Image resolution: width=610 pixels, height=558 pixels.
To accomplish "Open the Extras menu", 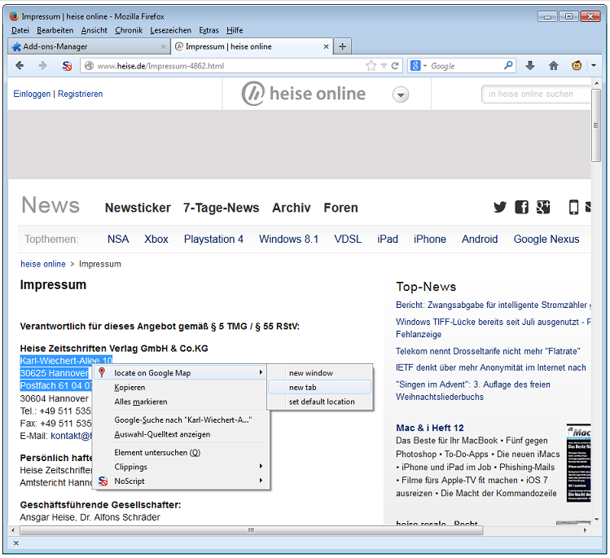I will click(x=209, y=30).
